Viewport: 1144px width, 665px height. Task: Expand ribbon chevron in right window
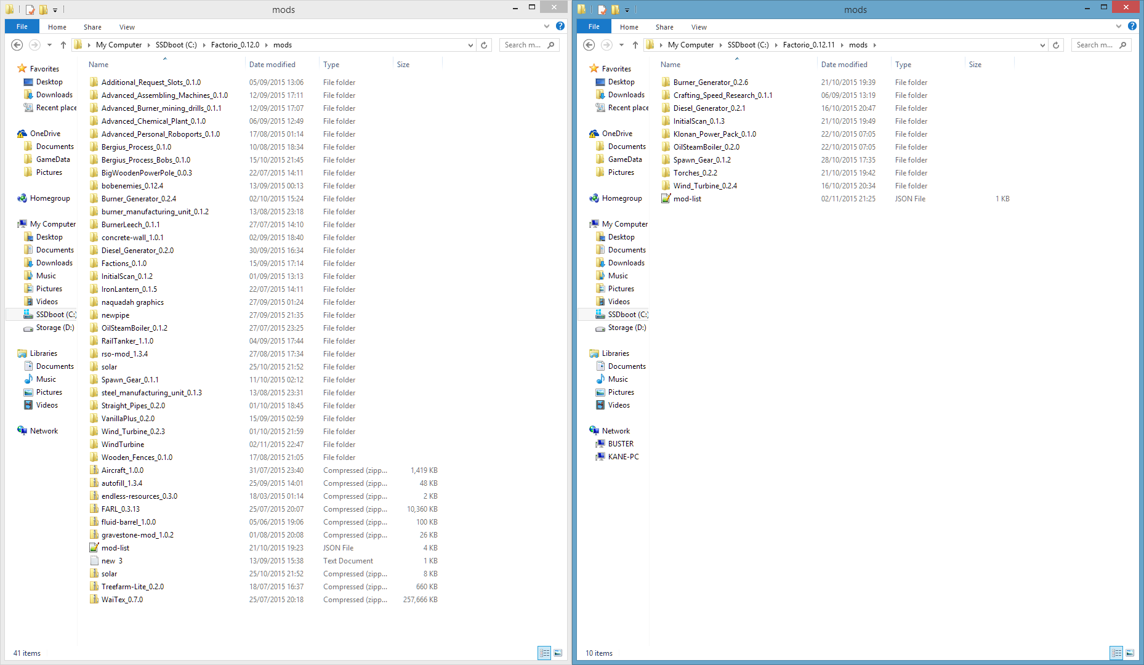[x=1119, y=26]
